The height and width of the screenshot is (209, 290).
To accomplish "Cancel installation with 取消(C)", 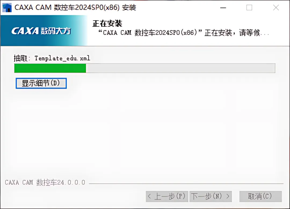I will (x=260, y=196).
